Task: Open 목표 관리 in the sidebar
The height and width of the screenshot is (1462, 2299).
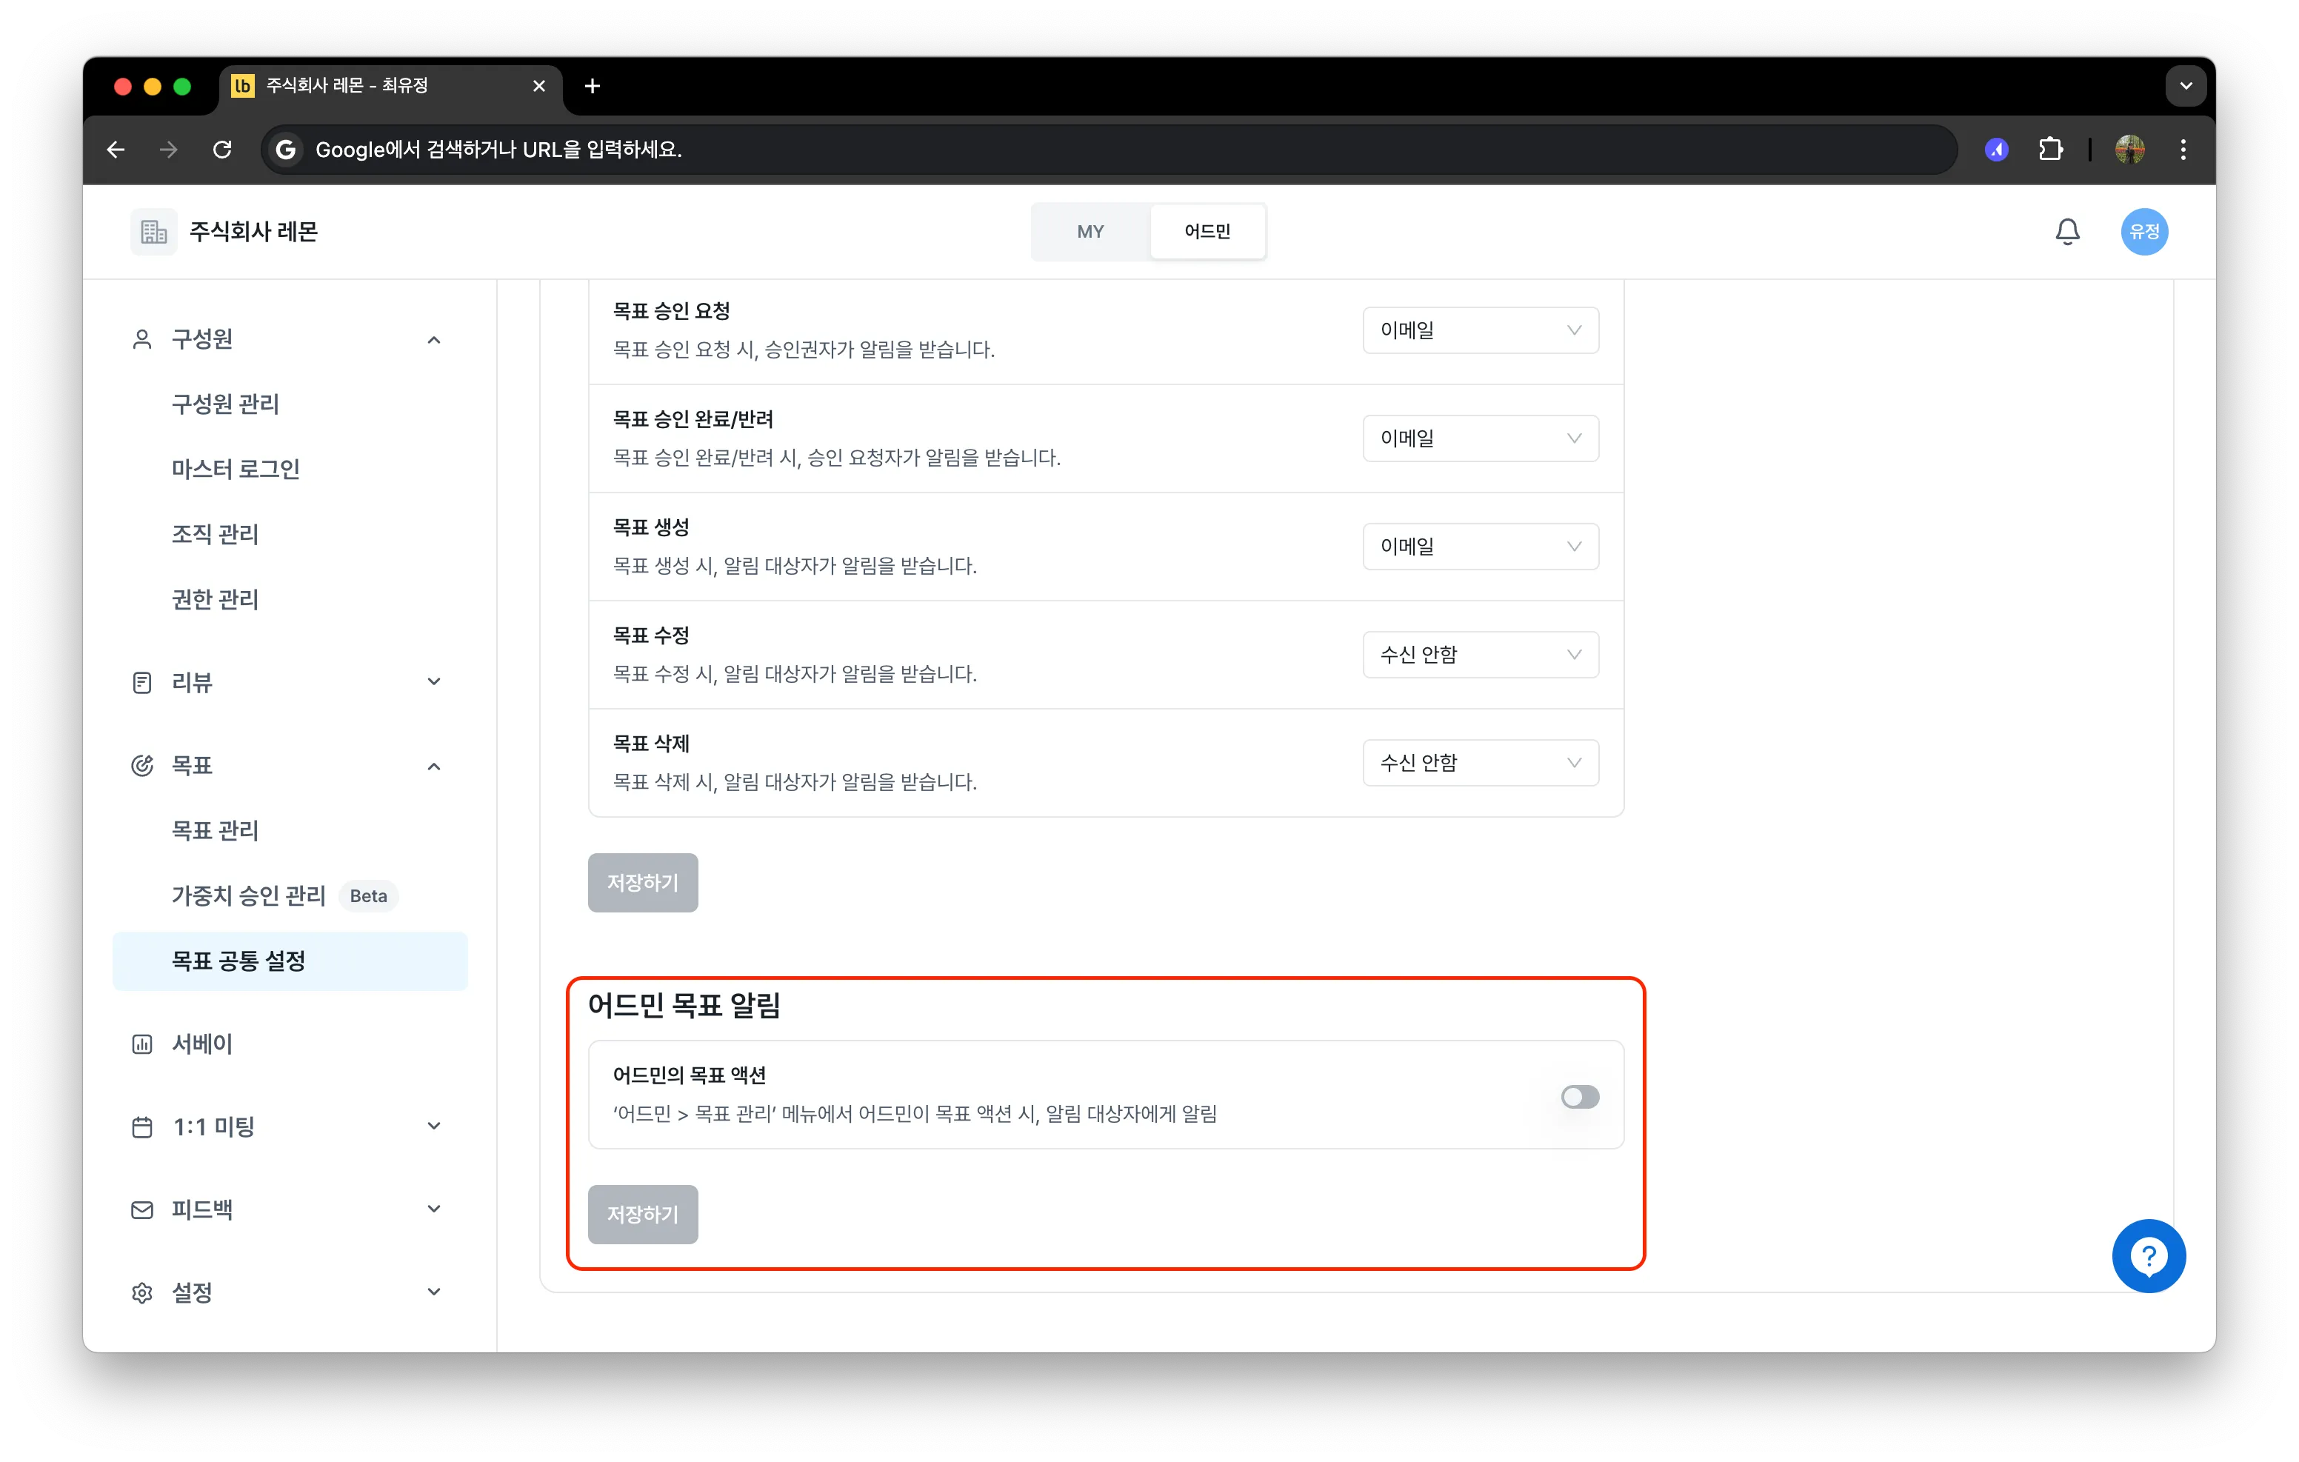Action: pos(215,830)
